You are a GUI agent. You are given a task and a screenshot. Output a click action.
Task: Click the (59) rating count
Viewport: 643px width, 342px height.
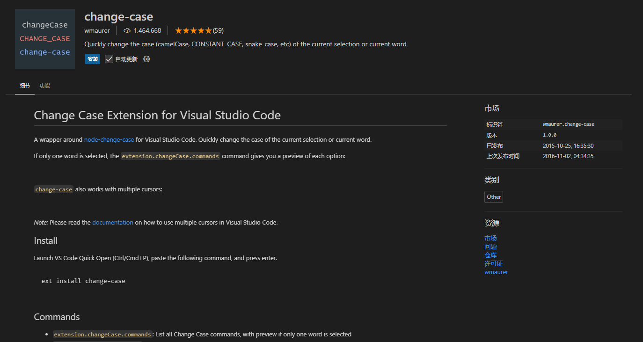(218, 31)
